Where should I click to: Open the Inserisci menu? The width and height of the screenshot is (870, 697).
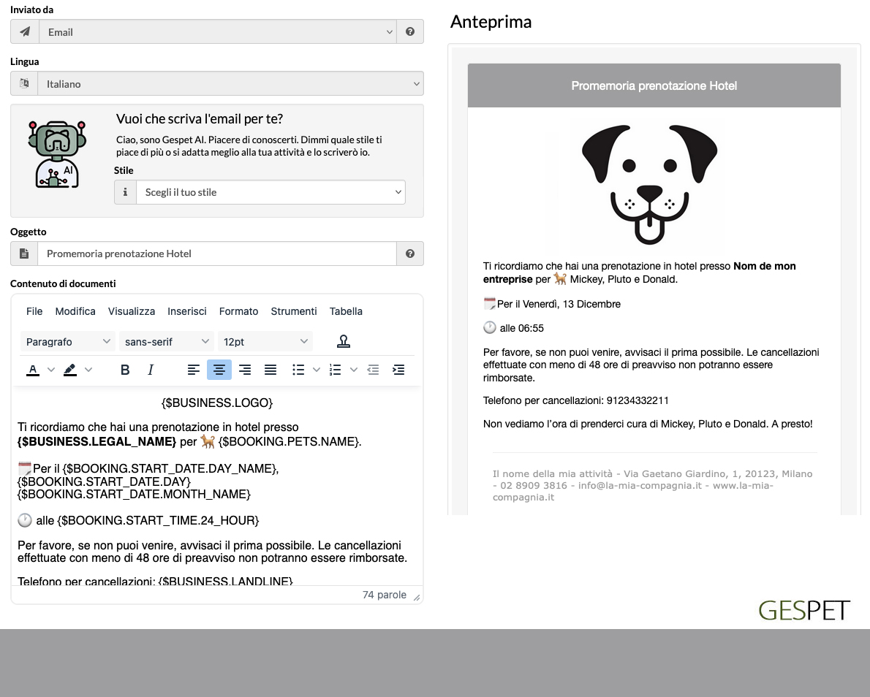[x=187, y=311]
